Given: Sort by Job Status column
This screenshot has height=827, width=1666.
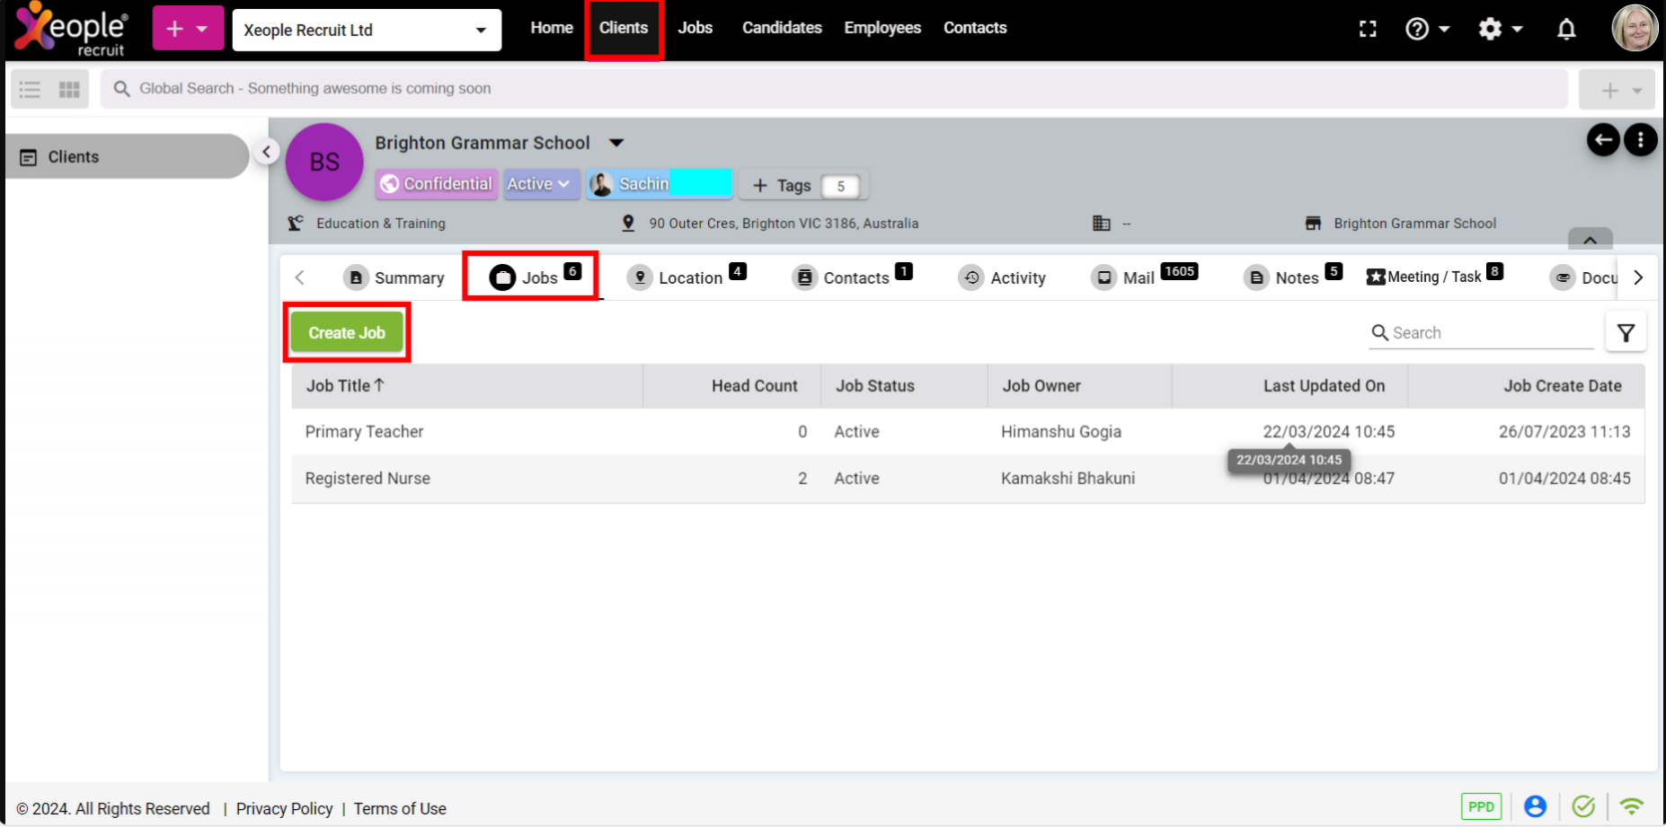Looking at the screenshot, I should pyautogui.click(x=874, y=385).
